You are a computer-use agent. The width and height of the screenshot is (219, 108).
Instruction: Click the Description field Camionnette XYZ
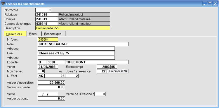click(73, 28)
